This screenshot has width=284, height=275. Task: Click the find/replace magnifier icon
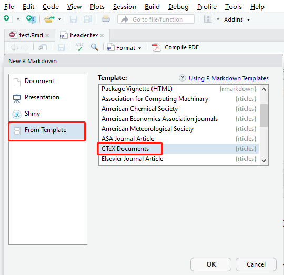tap(94, 47)
